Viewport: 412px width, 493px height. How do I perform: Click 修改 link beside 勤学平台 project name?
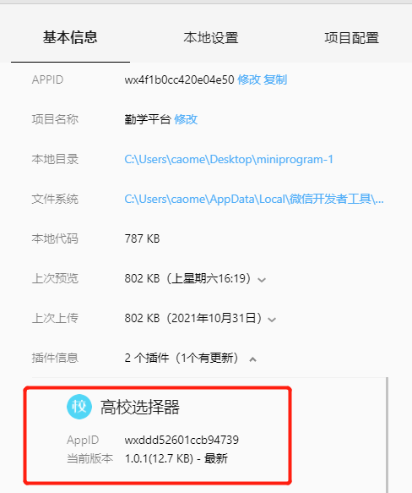pos(186,119)
